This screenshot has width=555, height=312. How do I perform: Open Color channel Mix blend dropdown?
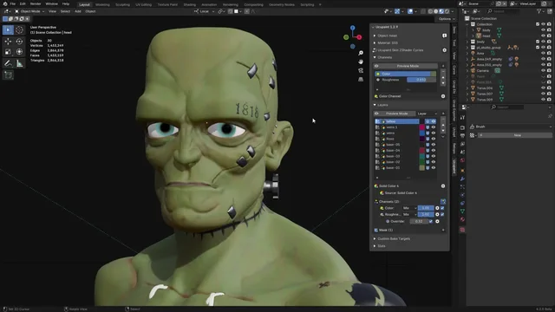coord(410,208)
